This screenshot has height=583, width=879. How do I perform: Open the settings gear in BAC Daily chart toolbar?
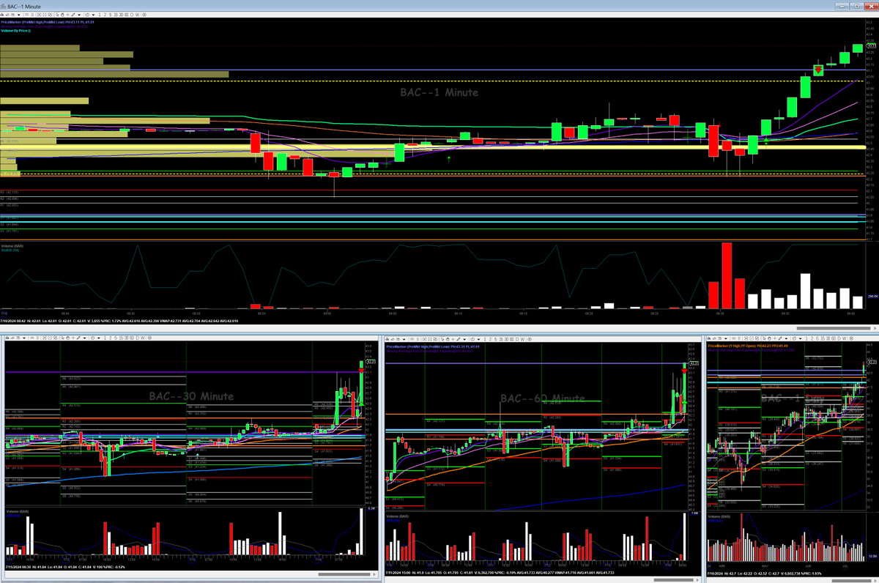pyautogui.click(x=851, y=338)
